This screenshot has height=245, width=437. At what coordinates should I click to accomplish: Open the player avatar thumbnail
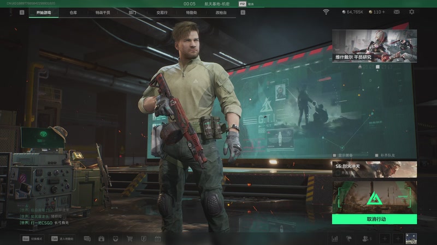pyautogui.click(x=411, y=238)
